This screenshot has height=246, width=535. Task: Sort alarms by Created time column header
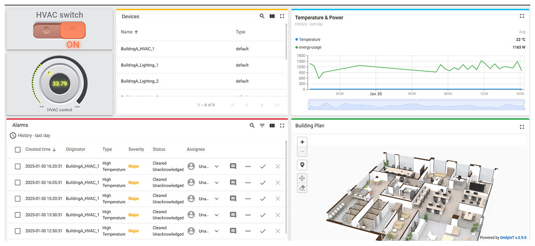[38, 149]
